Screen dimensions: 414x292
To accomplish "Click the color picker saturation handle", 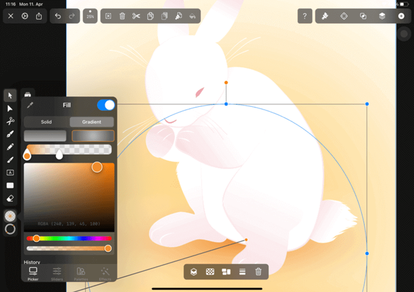I will (x=97, y=167).
